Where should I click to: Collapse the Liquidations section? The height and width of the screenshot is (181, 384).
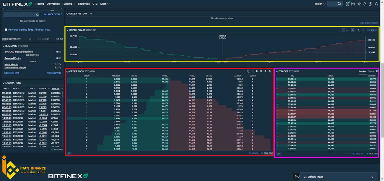click(4, 83)
